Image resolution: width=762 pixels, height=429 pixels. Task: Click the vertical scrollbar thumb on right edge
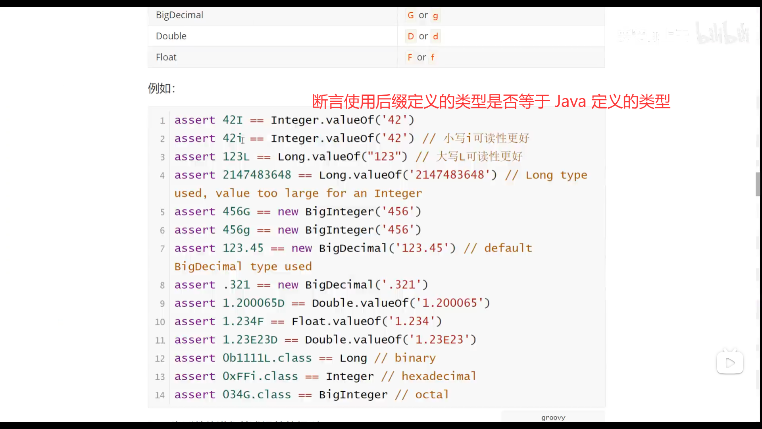tap(758, 184)
